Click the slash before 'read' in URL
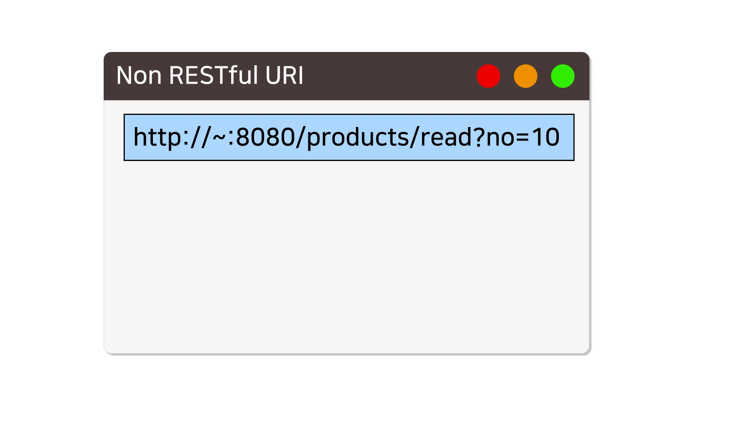Image resolution: width=751 pixels, height=422 pixels. pyautogui.click(x=415, y=138)
